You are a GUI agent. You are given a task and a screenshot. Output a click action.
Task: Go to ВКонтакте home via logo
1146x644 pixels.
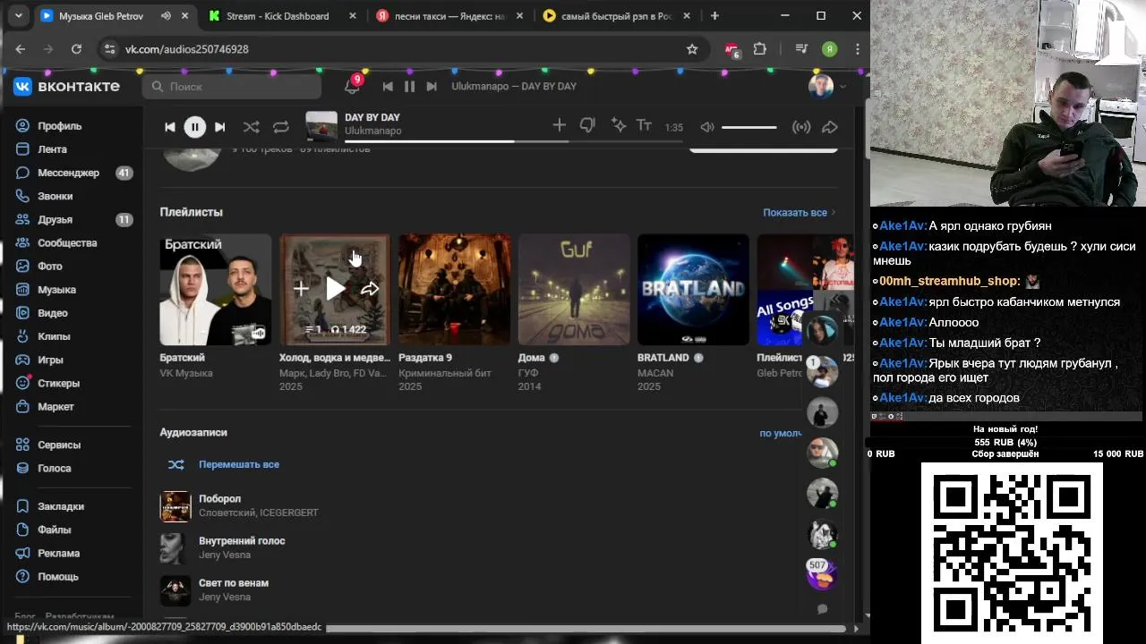coord(66,86)
